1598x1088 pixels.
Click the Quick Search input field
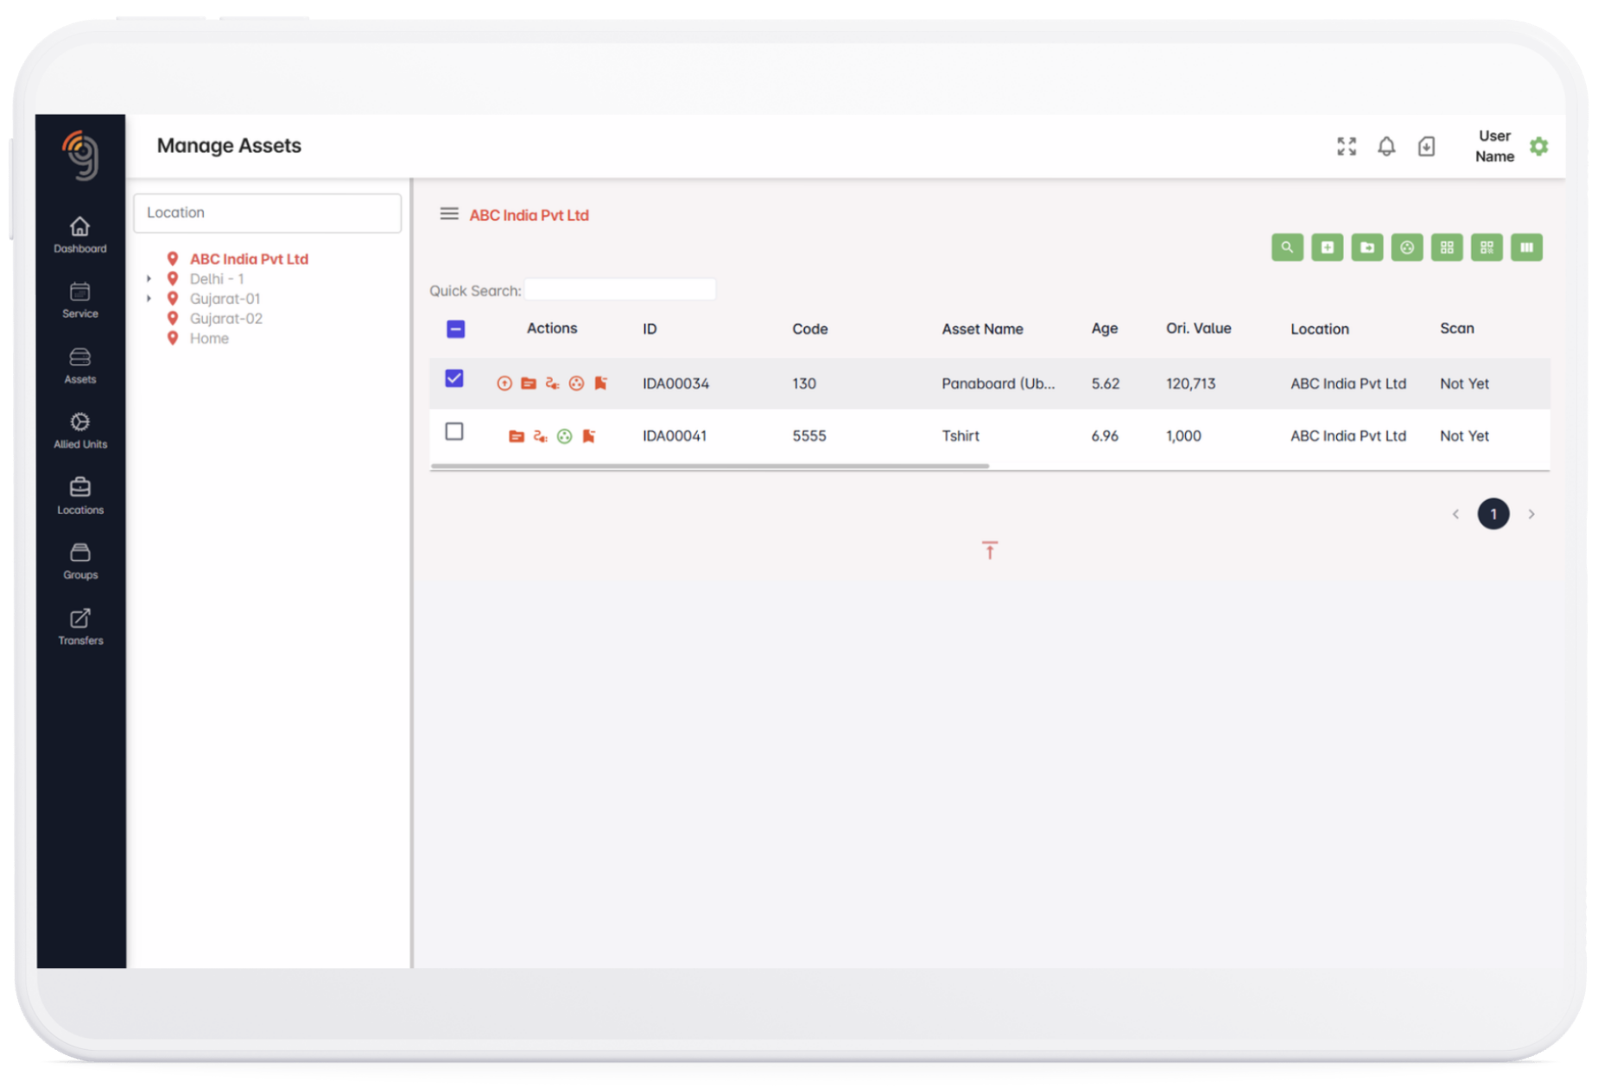[x=620, y=290]
